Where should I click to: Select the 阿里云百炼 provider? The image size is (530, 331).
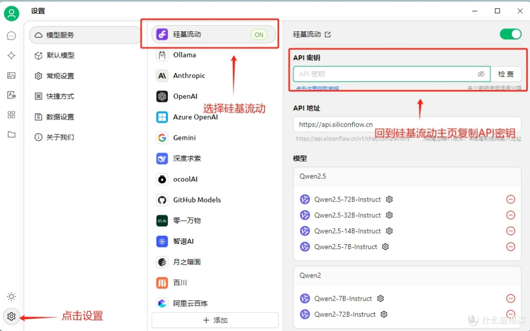tap(213, 304)
